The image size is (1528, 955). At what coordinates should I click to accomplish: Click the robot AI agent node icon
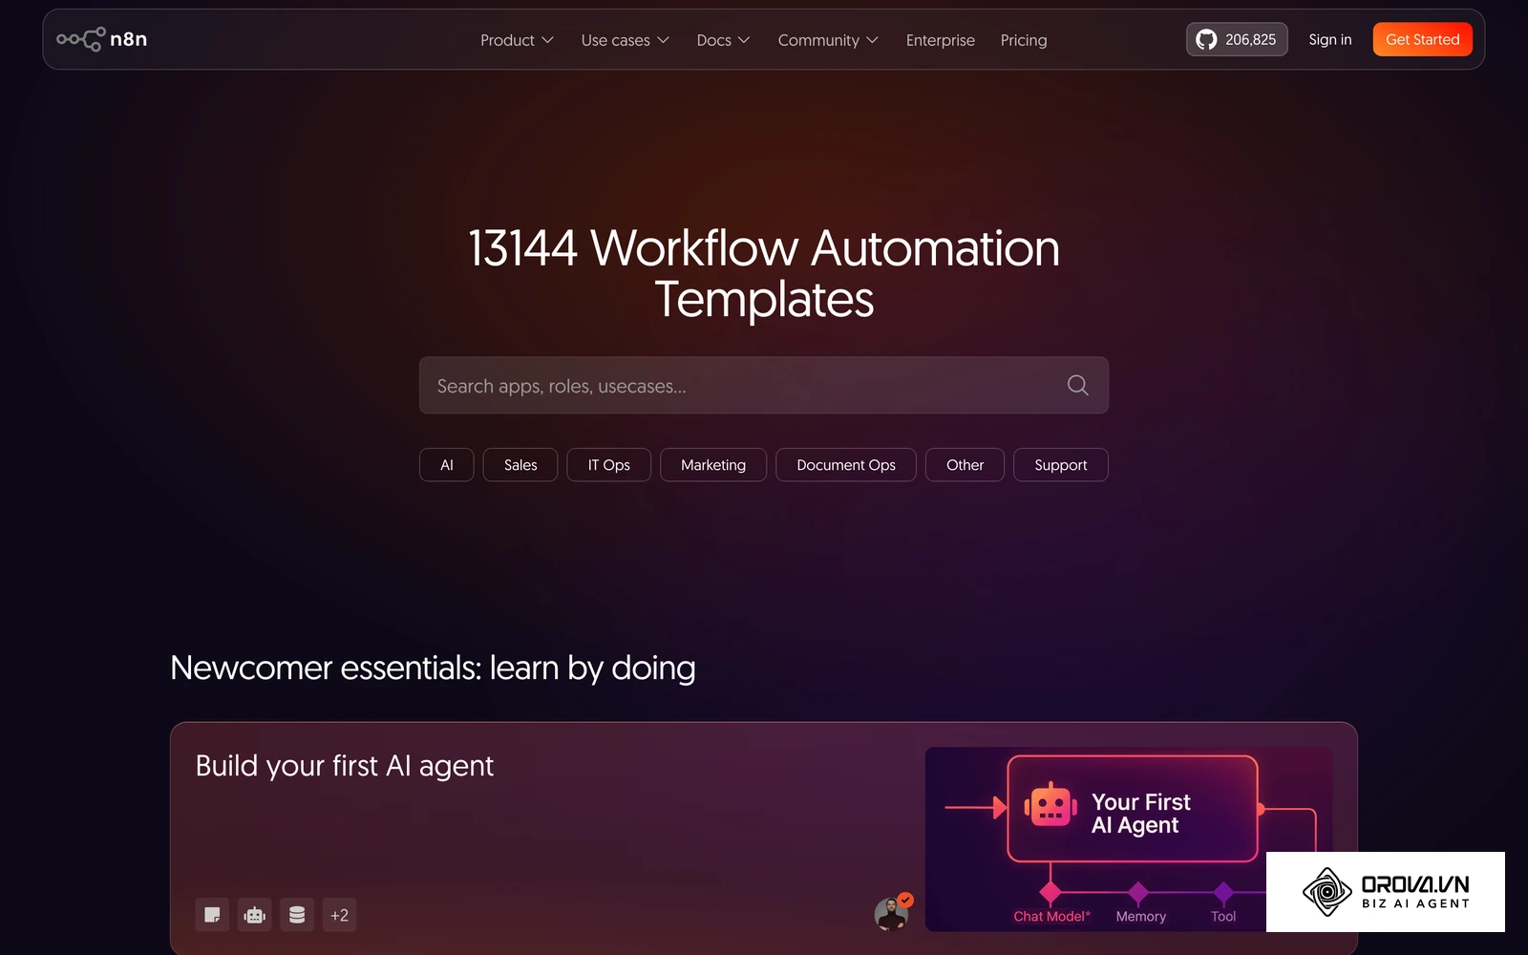pyautogui.click(x=255, y=915)
